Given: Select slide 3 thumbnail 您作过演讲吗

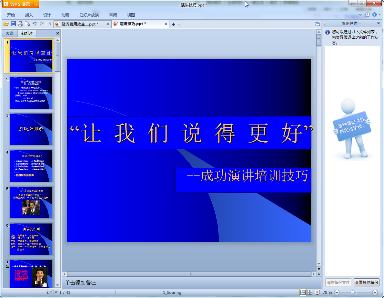Looking at the screenshot, I should (31, 129).
